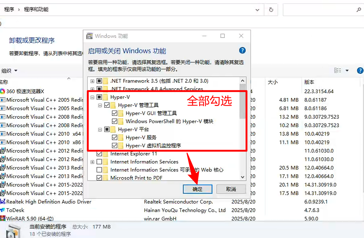Click 确定 to apply Windows features
The height and width of the screenshot is (238, 364).
[198, 189]
